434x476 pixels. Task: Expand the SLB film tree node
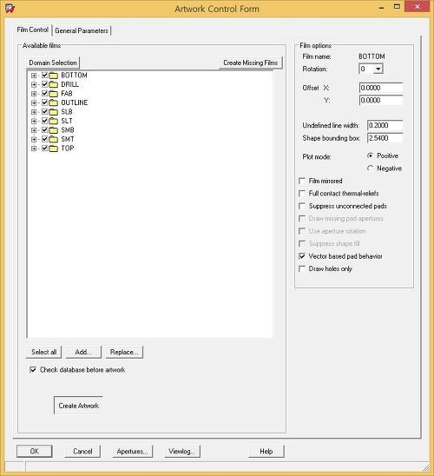34,112
